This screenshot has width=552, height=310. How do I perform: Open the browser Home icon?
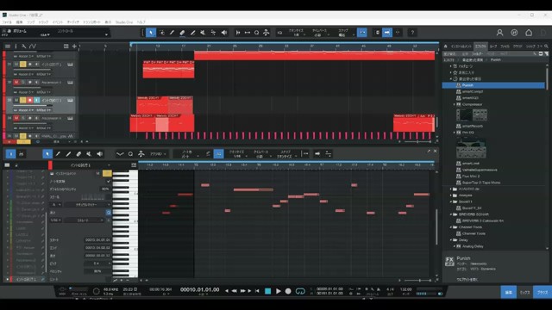(x=445, y=46)
